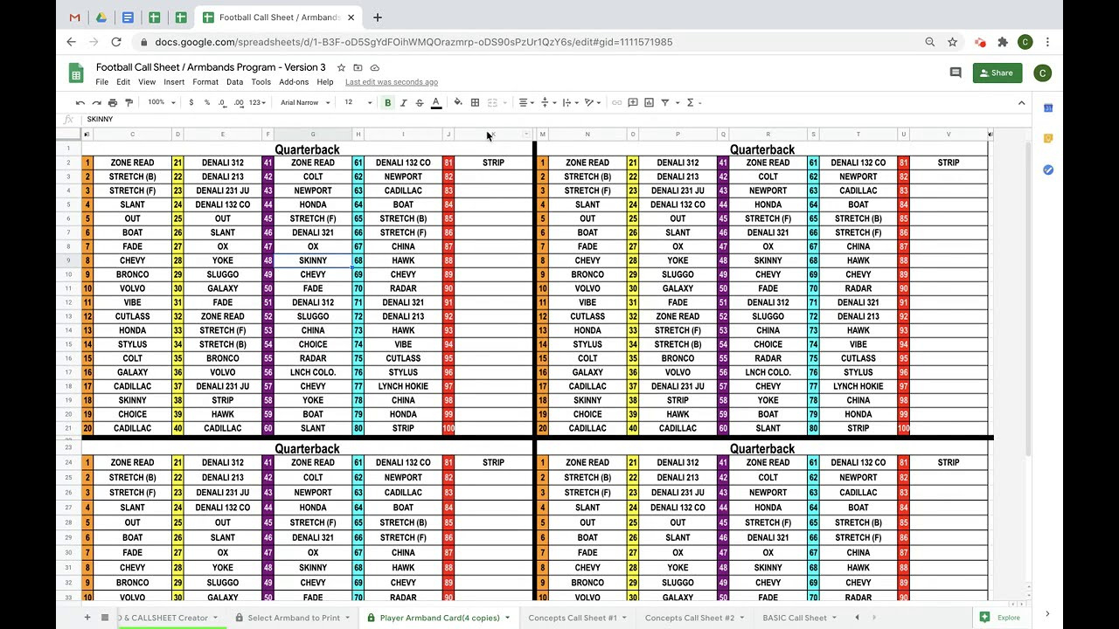Image resolution: width=1119 pixels, height=629 pixels.
Task: Open comment history icon
Action: pos(956,73)
